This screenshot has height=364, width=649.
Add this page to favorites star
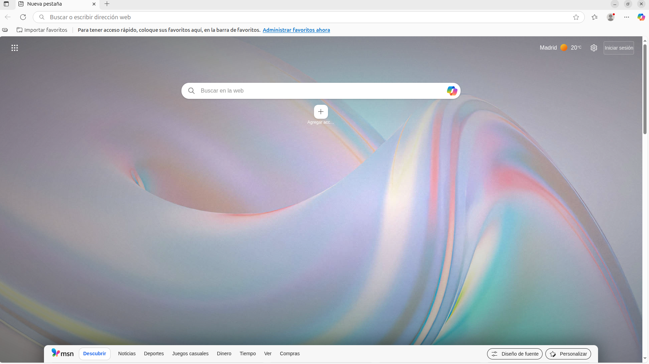tap(576, 17)
